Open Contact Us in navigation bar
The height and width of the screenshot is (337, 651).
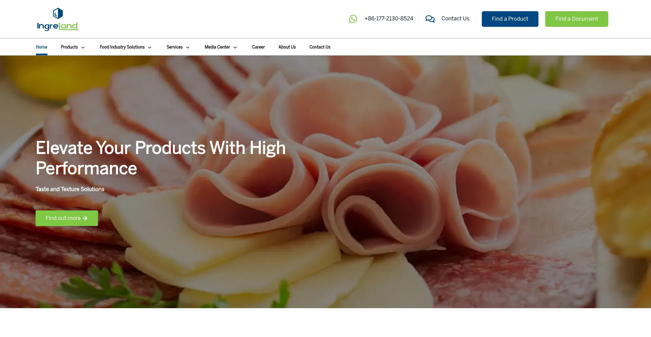click(320, 47)
